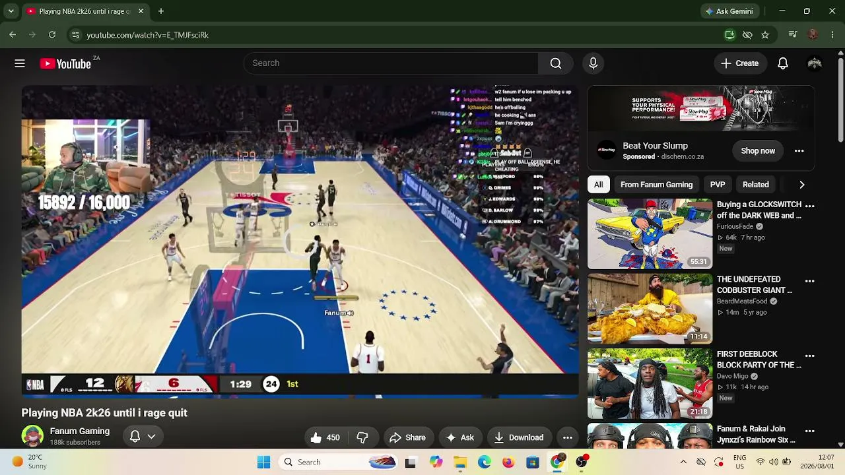This screenshot has height=475, width=845.
Task: Open Windows Start menu
Action: pos(264,462)
